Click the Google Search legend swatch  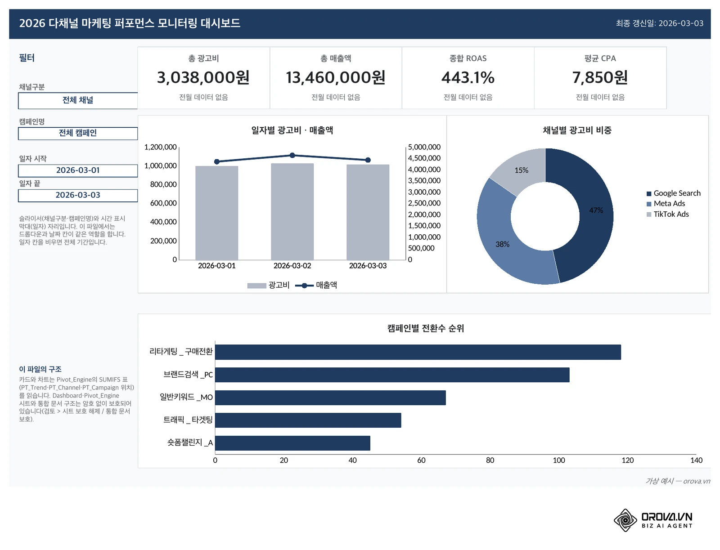(x=649, y=194)
